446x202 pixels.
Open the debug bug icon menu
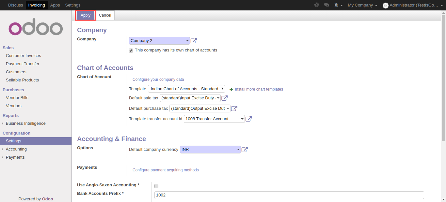(x=338, y=5)
